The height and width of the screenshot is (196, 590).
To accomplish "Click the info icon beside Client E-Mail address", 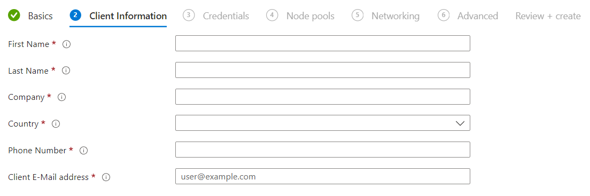I will pyautogui.click(x=106, y=177).
